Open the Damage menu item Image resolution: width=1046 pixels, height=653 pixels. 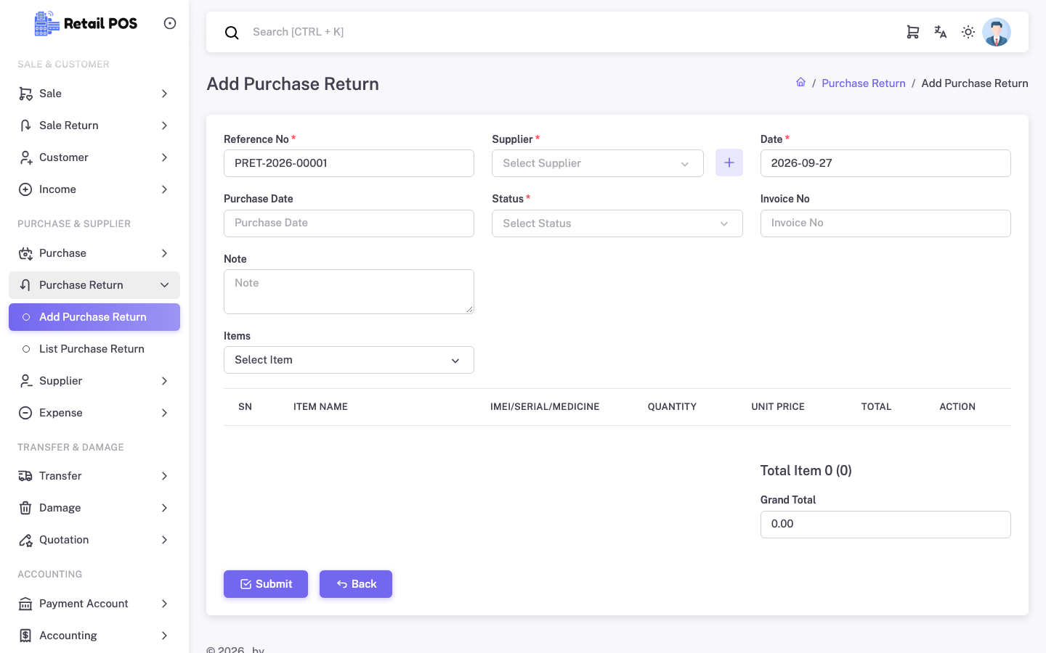pyautogui.click(x=94, y=508)
